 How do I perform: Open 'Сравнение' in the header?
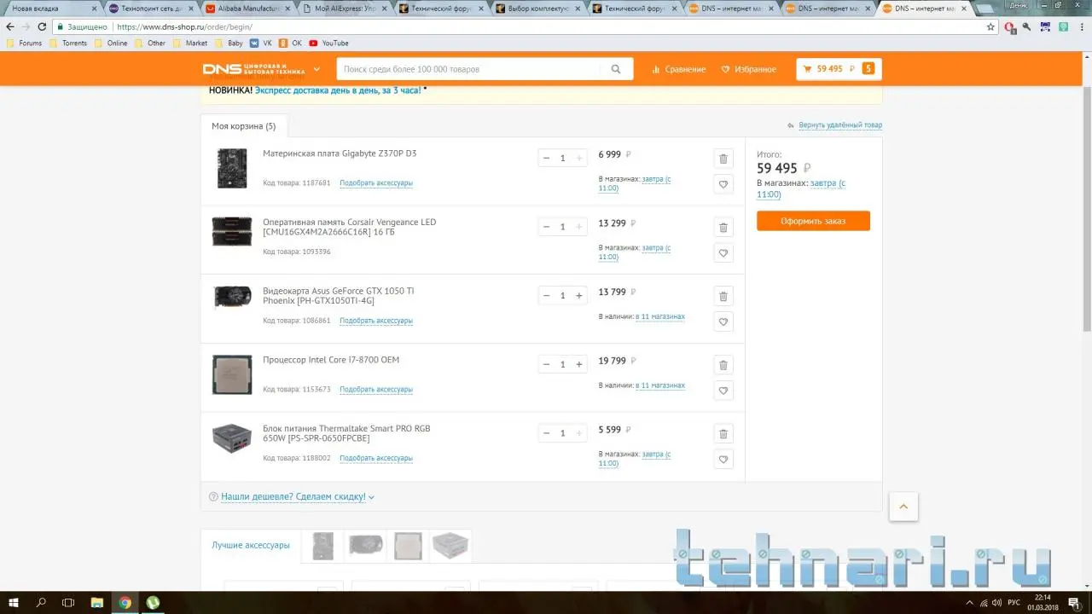679,69
